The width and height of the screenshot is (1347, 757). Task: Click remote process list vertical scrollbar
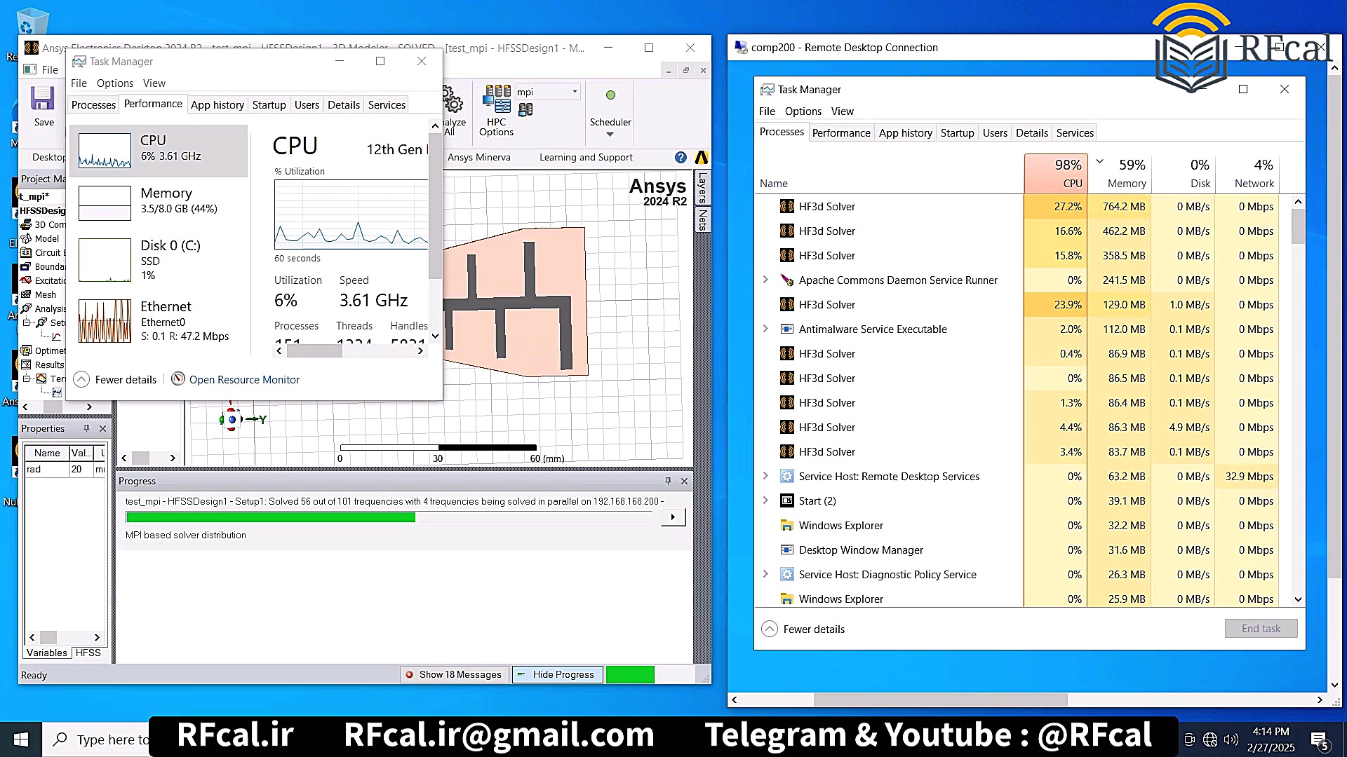(1298, 226)
